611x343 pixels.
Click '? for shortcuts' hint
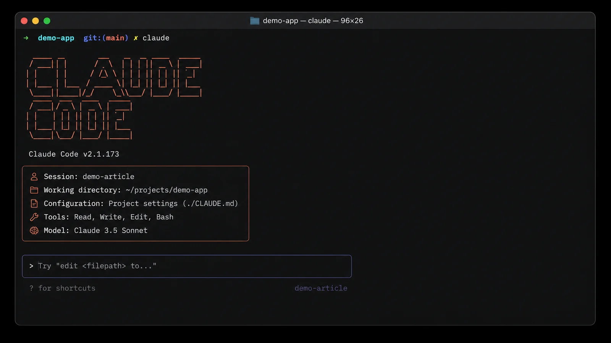click(62, 288)
